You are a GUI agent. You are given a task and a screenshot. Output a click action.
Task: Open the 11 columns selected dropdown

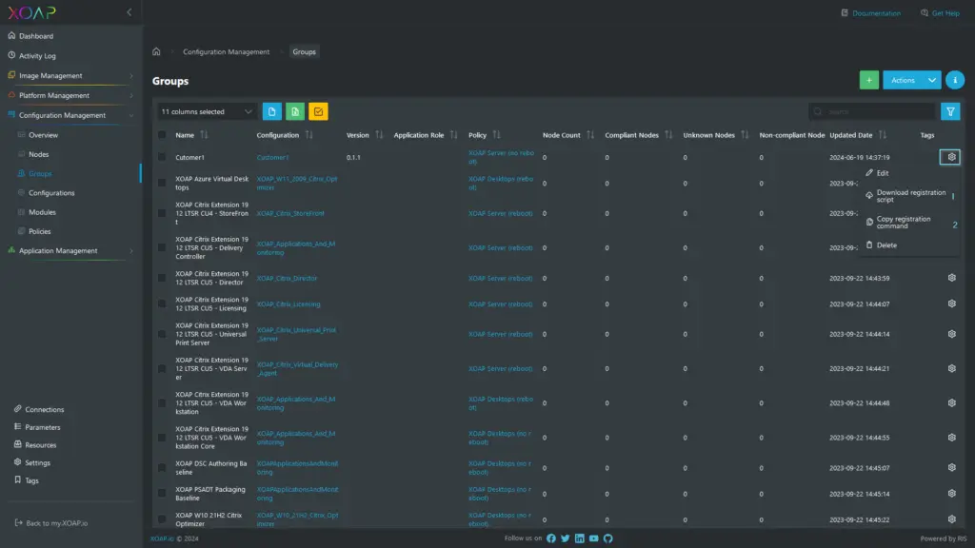(207, 112)
